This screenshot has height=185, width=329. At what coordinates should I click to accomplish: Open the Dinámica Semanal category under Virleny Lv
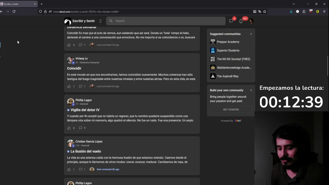point(89,62)
